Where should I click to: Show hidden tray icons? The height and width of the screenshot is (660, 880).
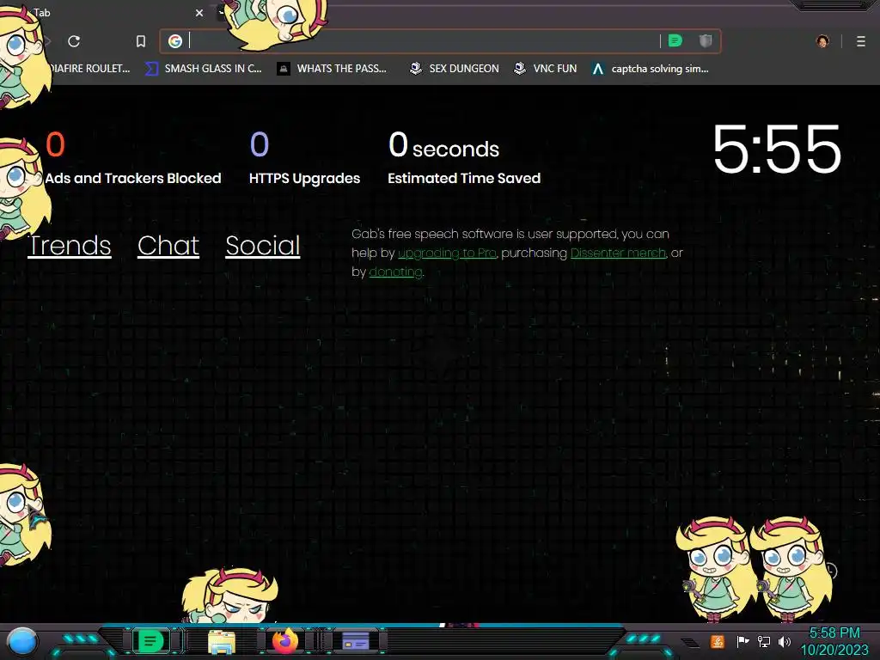[x=691, y=642]
